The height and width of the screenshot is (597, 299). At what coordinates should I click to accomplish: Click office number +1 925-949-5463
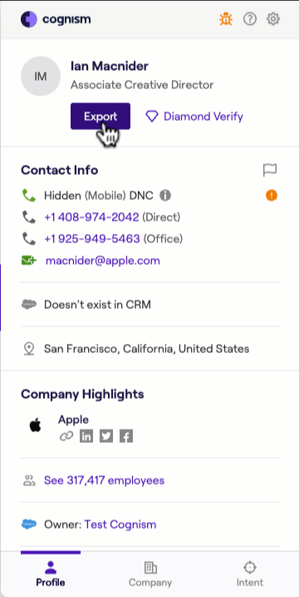click(92, 239)
